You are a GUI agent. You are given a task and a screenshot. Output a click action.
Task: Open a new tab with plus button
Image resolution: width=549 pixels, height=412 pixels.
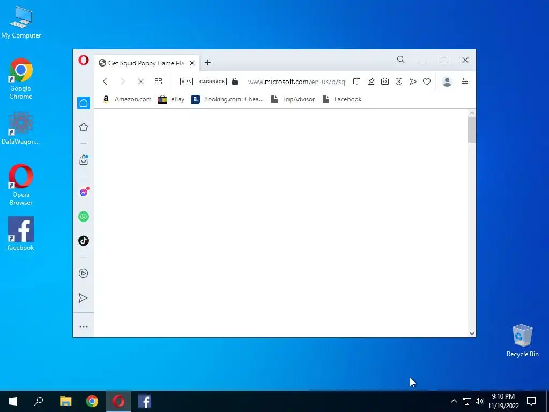[207, 63]
